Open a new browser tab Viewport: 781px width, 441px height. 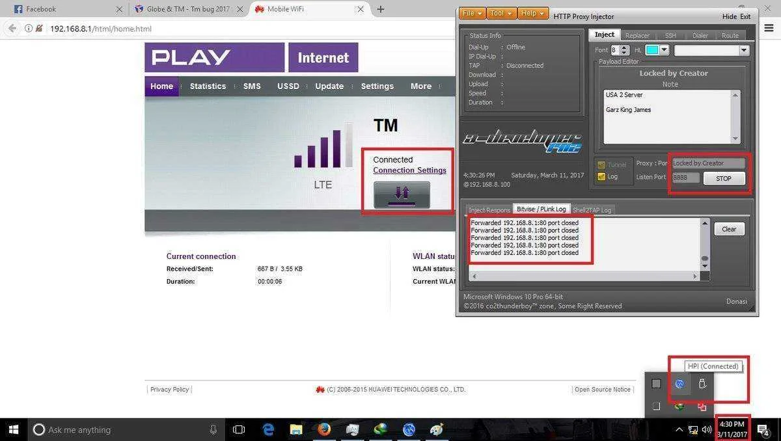point(381,9)
